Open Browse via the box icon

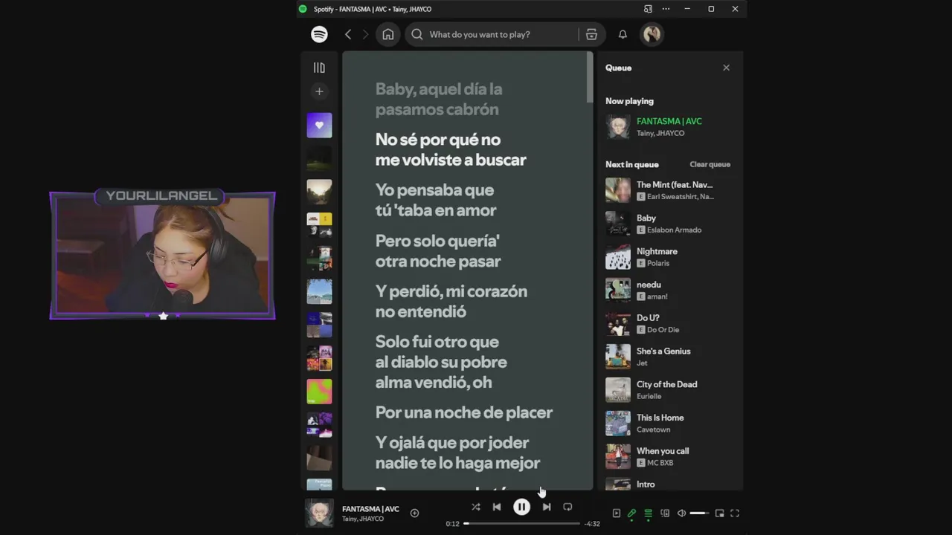591,34
